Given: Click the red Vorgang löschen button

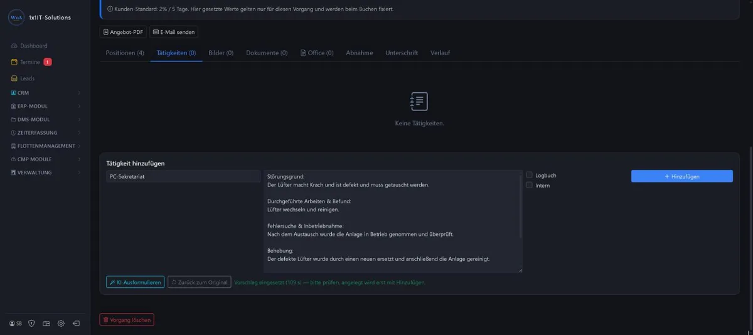Looking at the screenshot, I should click(127, 320).
